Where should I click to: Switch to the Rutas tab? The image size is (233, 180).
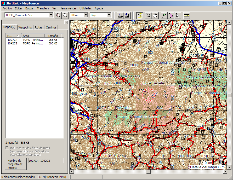pos(39,27)
